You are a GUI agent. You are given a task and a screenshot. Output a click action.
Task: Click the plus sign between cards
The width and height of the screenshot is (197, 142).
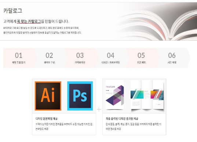pyautogui.click(x=99, y=109)
